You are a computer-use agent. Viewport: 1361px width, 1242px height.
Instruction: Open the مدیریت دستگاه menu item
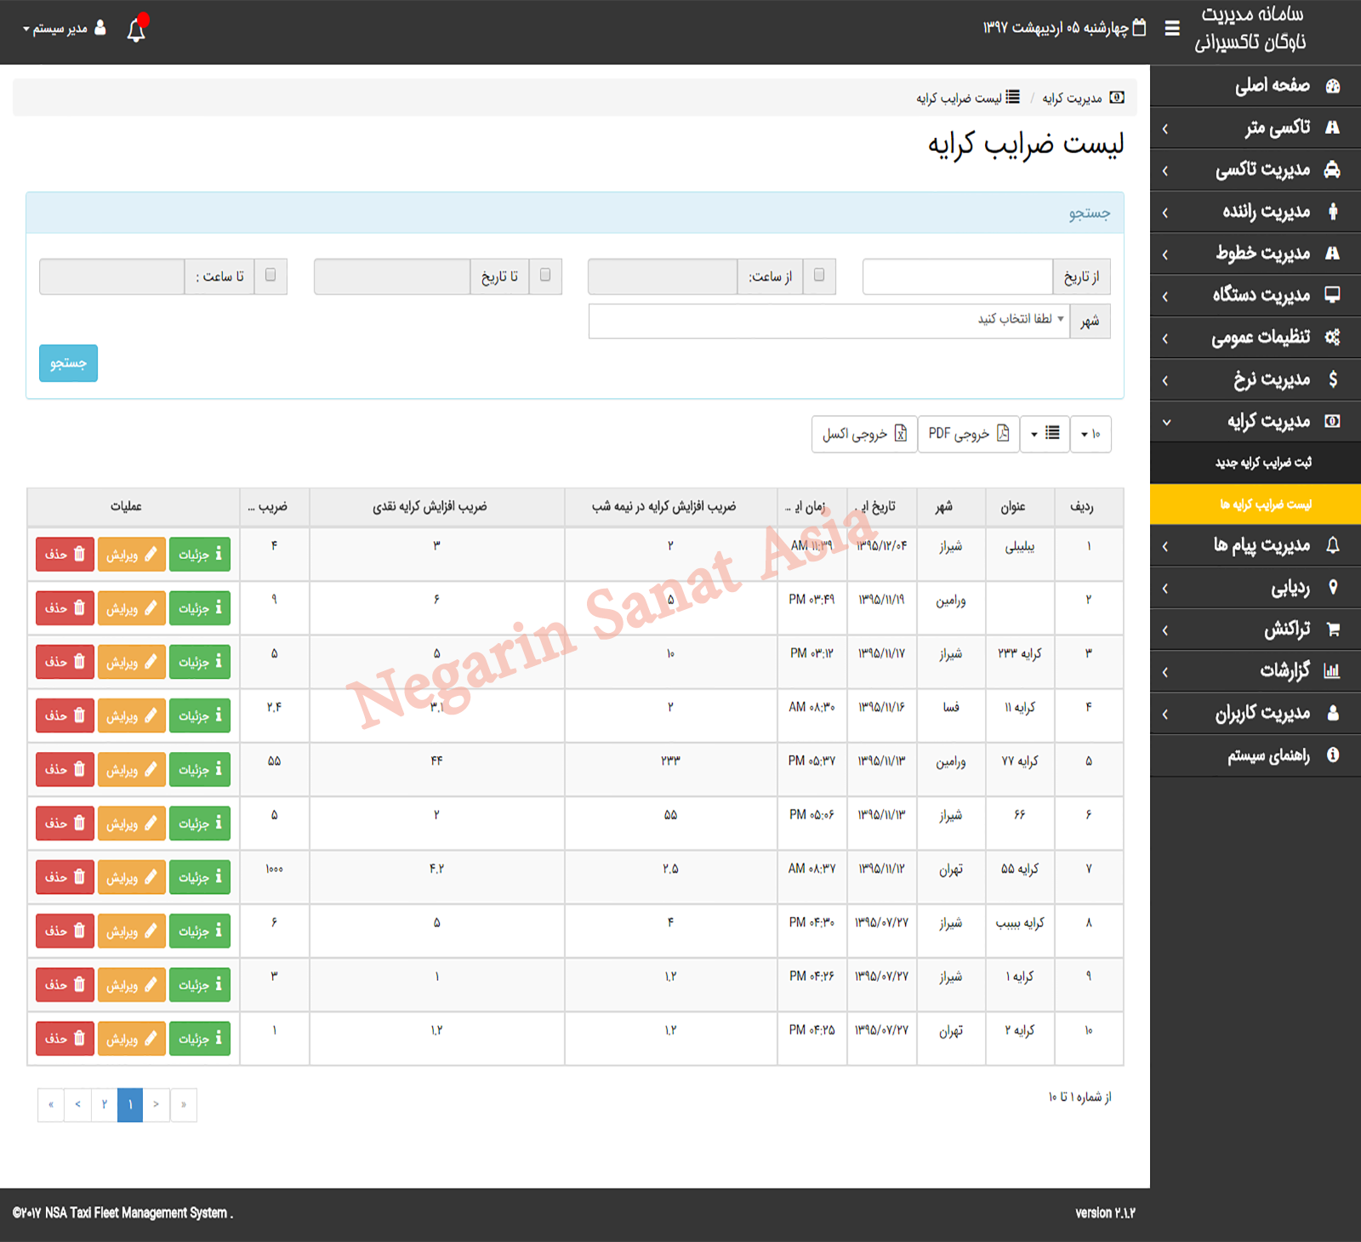(1256, 295)
